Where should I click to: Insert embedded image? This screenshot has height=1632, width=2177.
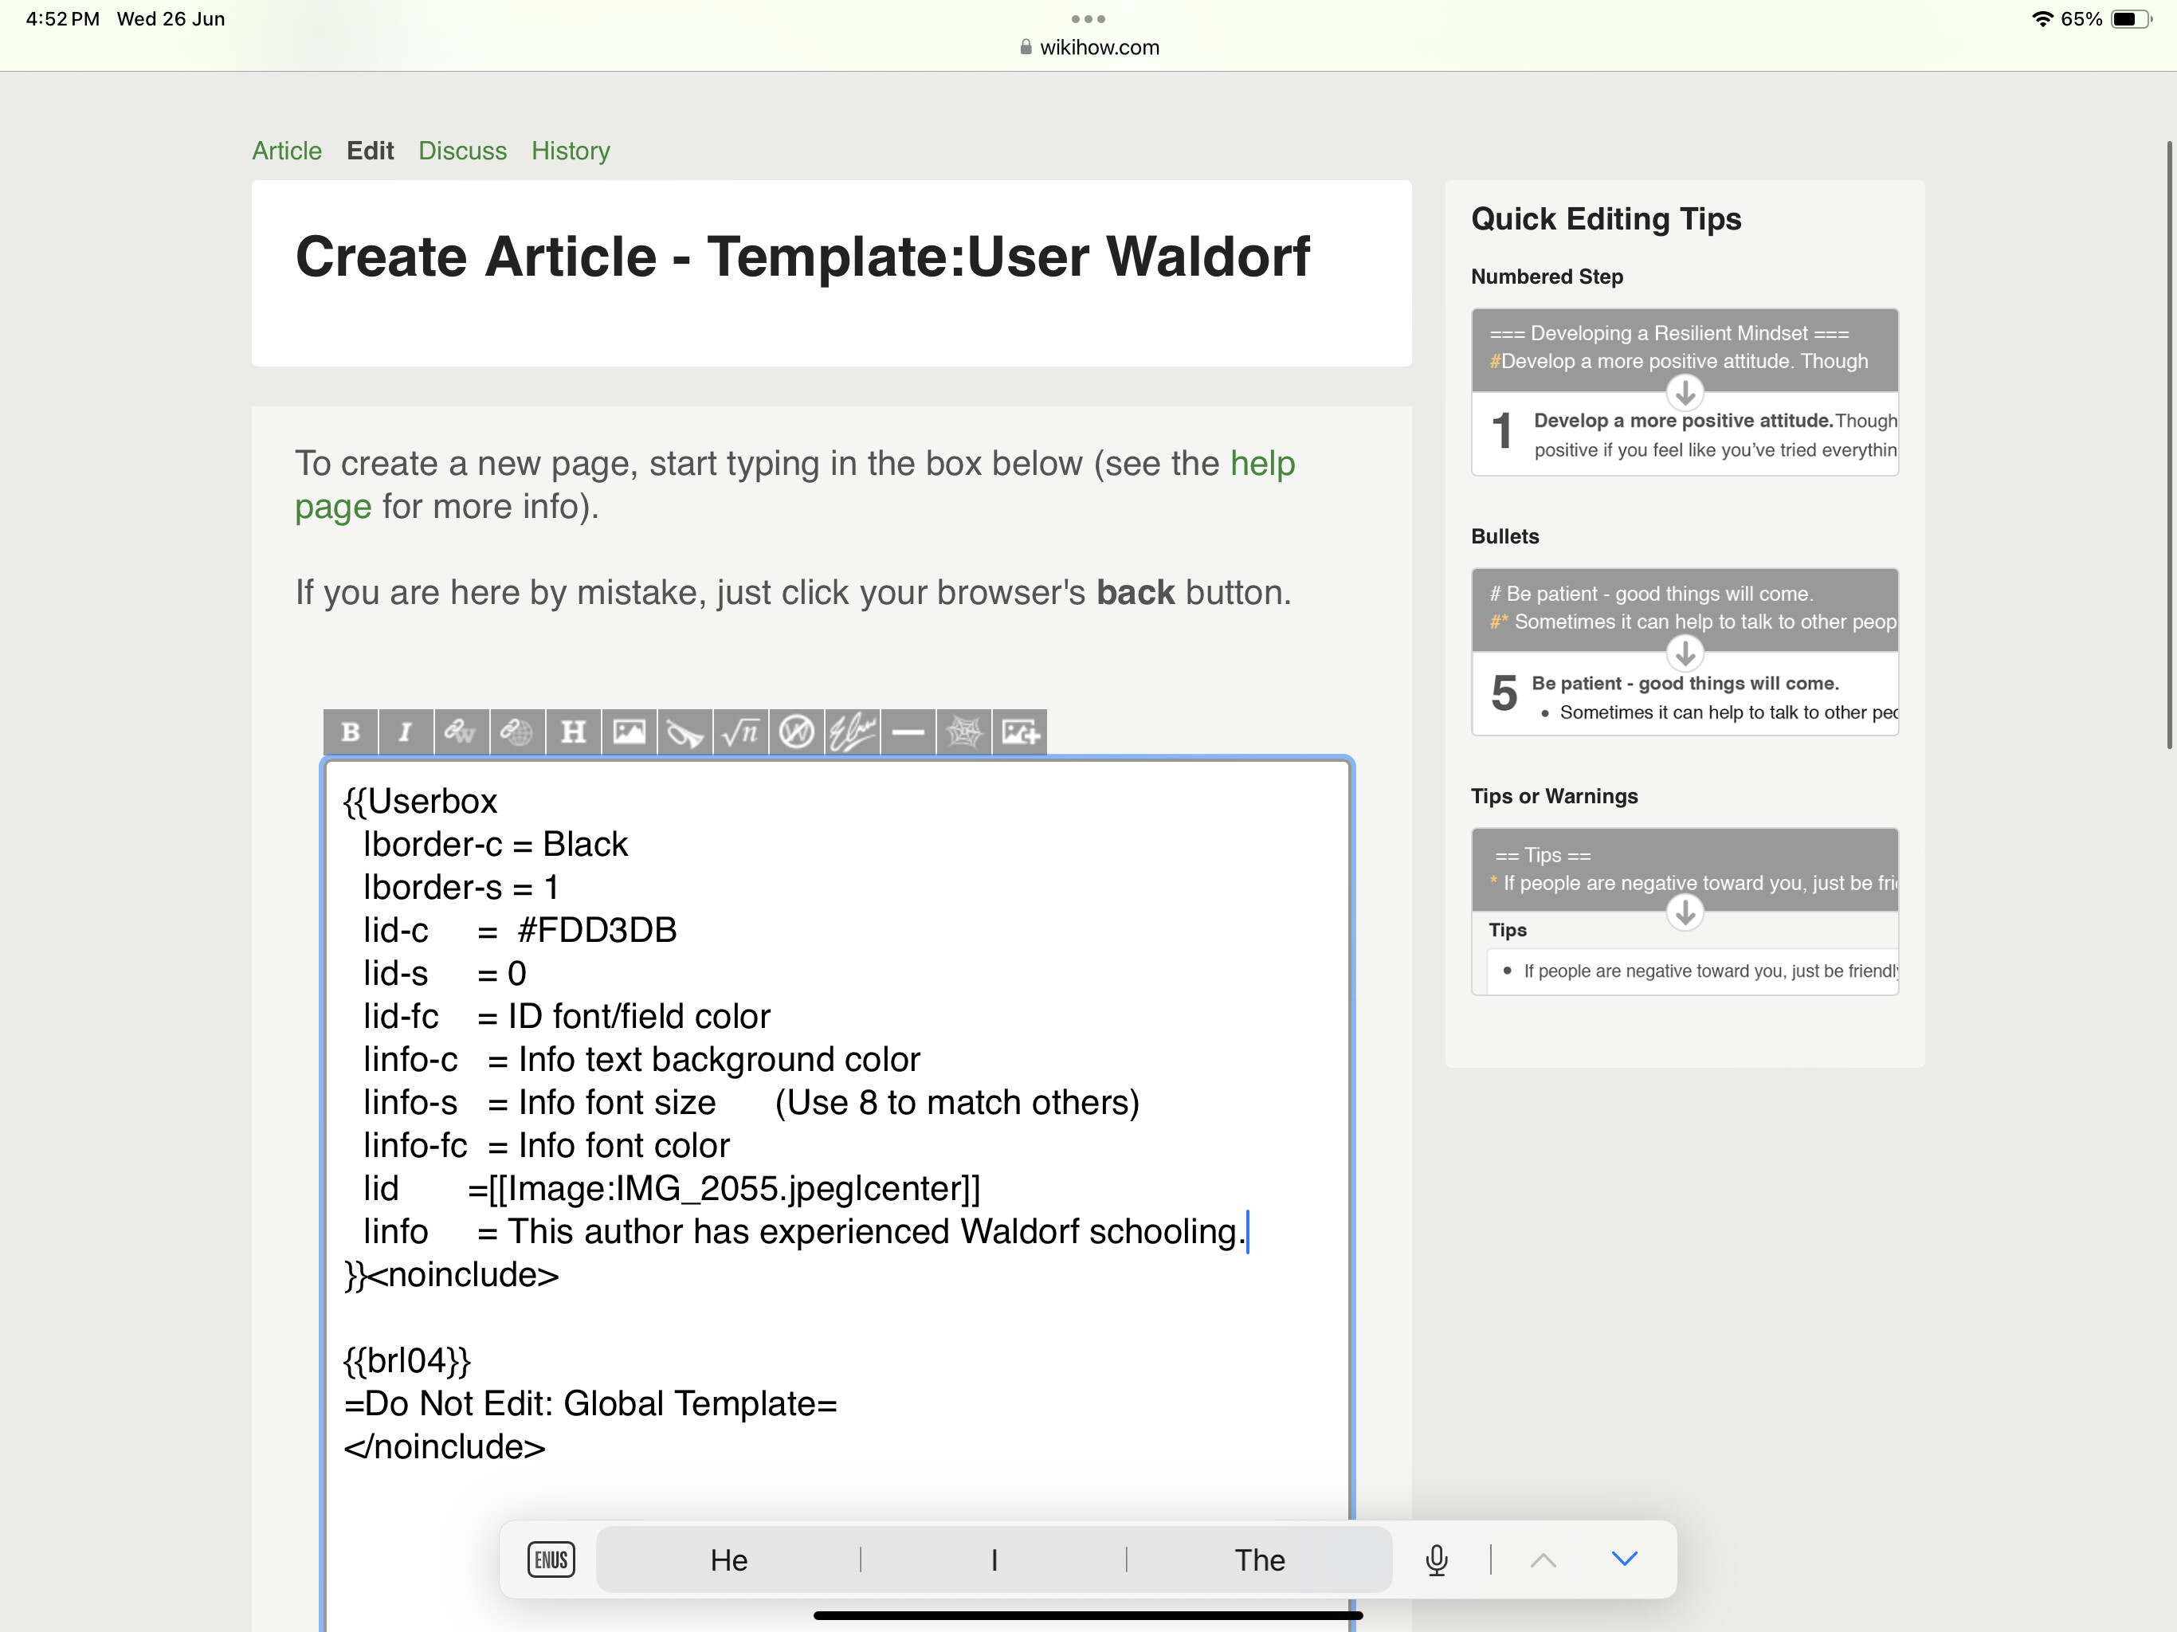pos(629,732)
